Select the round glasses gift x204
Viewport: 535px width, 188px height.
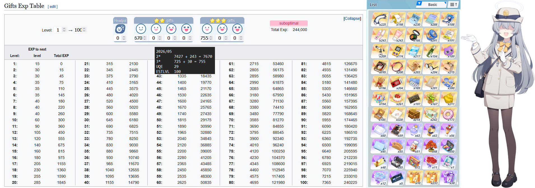pos(431,67)
